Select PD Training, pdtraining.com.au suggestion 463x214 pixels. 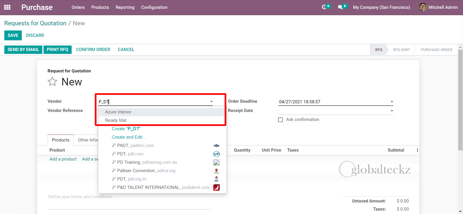[162, 162]
